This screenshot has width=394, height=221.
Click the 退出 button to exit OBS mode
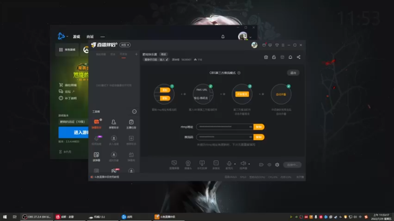[293, 73]
